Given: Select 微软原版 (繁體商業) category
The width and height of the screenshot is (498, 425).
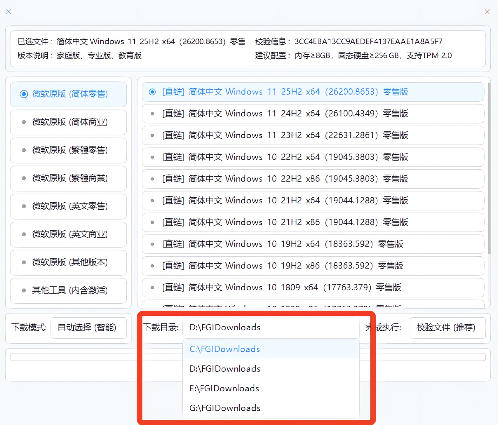Looking at the screenshot, I should [x=68, y=178].
